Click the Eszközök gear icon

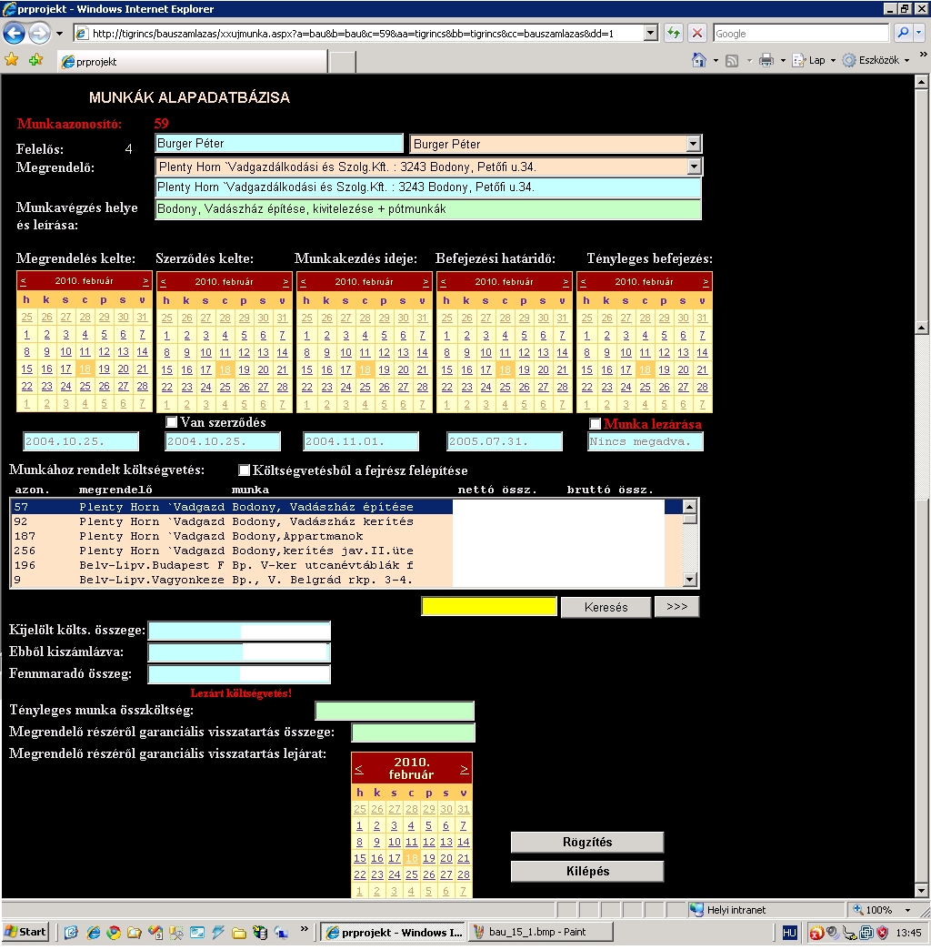click(849, 60)
